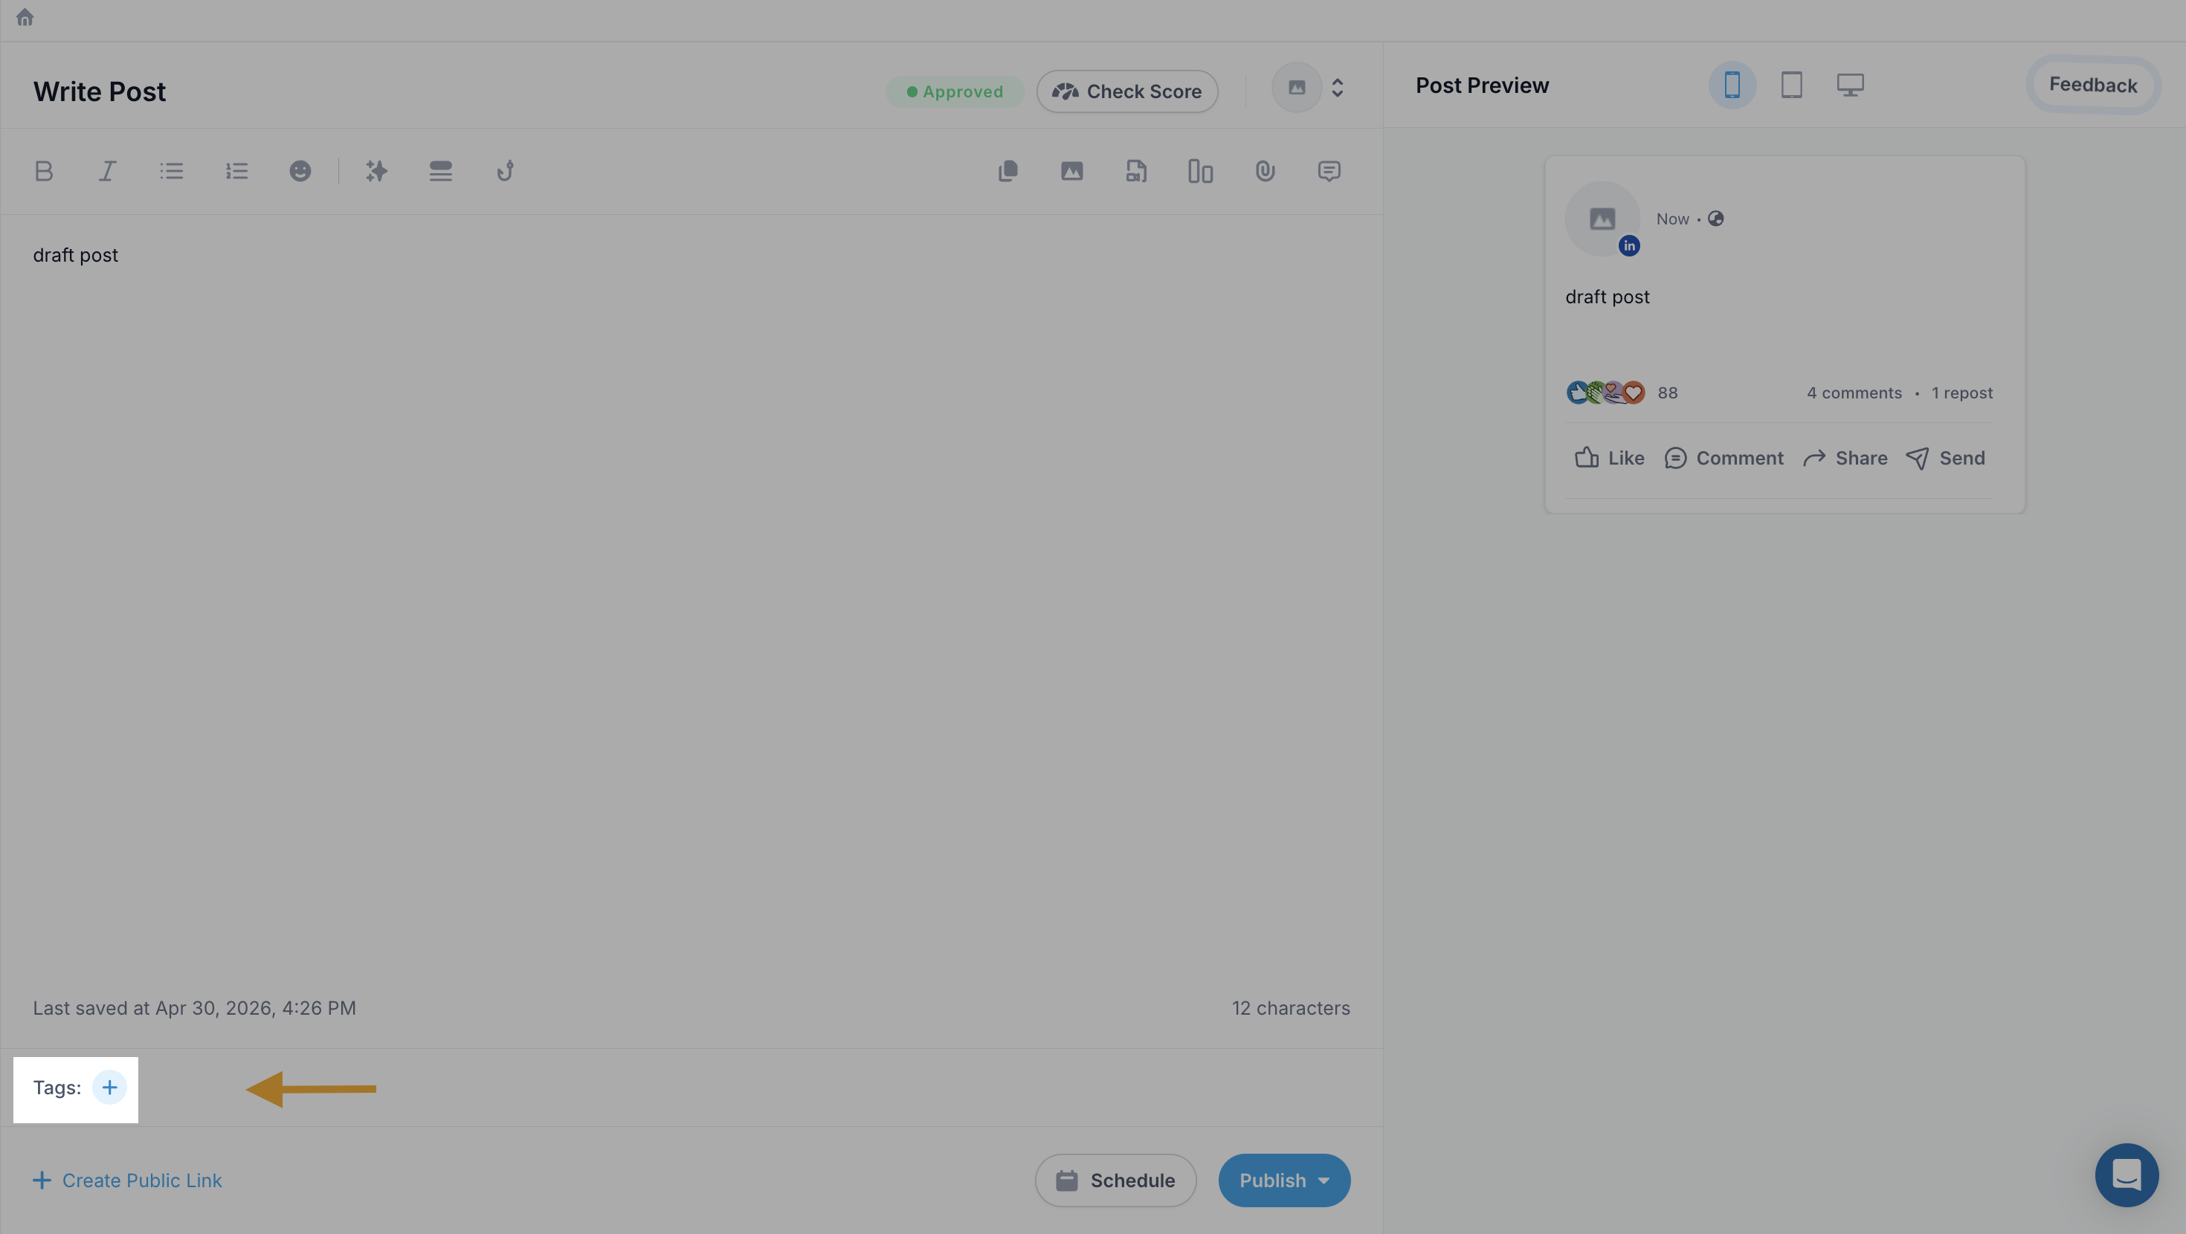
Task: Add an image to the post
Action: point(1071,172)
